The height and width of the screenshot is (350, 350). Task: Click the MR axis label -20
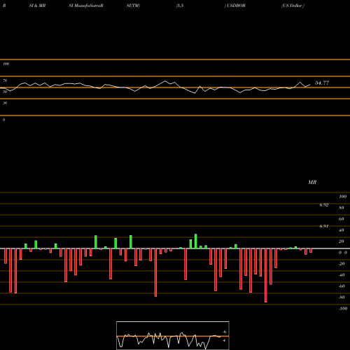click(342, 264)
